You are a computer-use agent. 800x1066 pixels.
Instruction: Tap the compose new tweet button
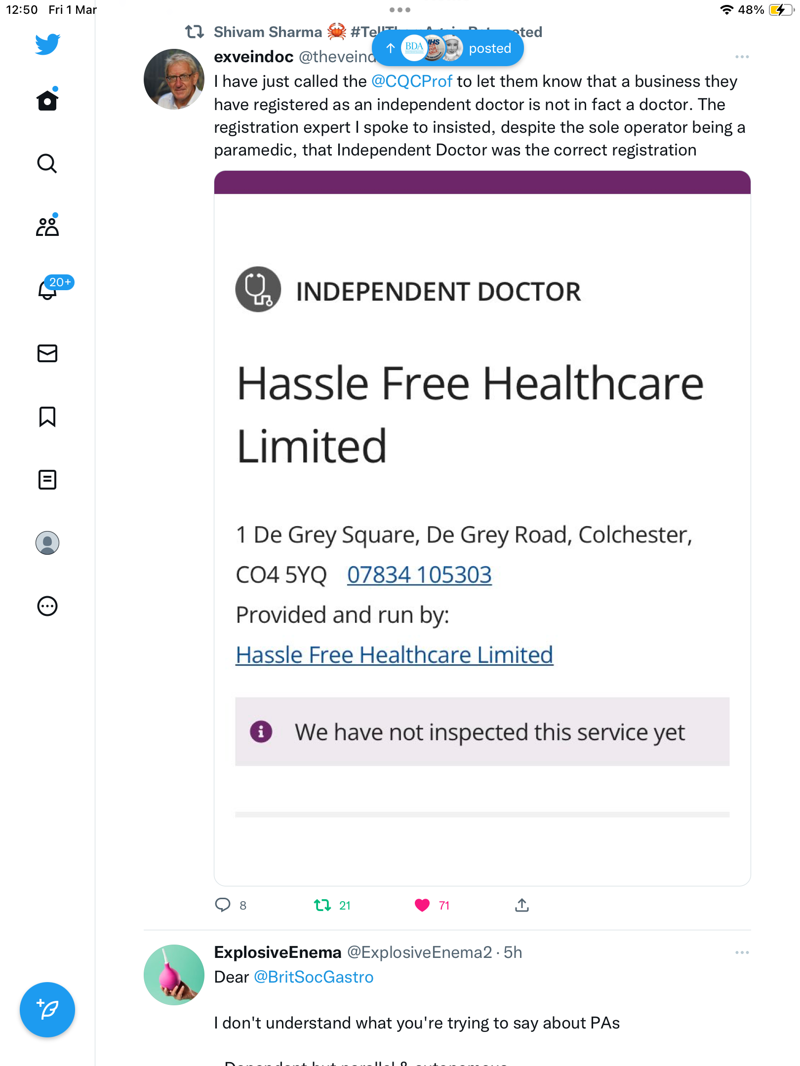point(47,1010)
